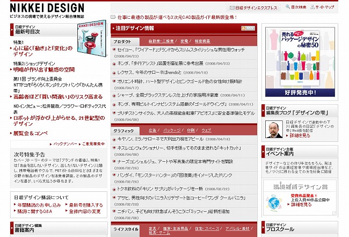Image resolution: width=349 pixels, height=237 pixels.
Task: Open 展覧会＆コンペ link
Action: point(31,132)
